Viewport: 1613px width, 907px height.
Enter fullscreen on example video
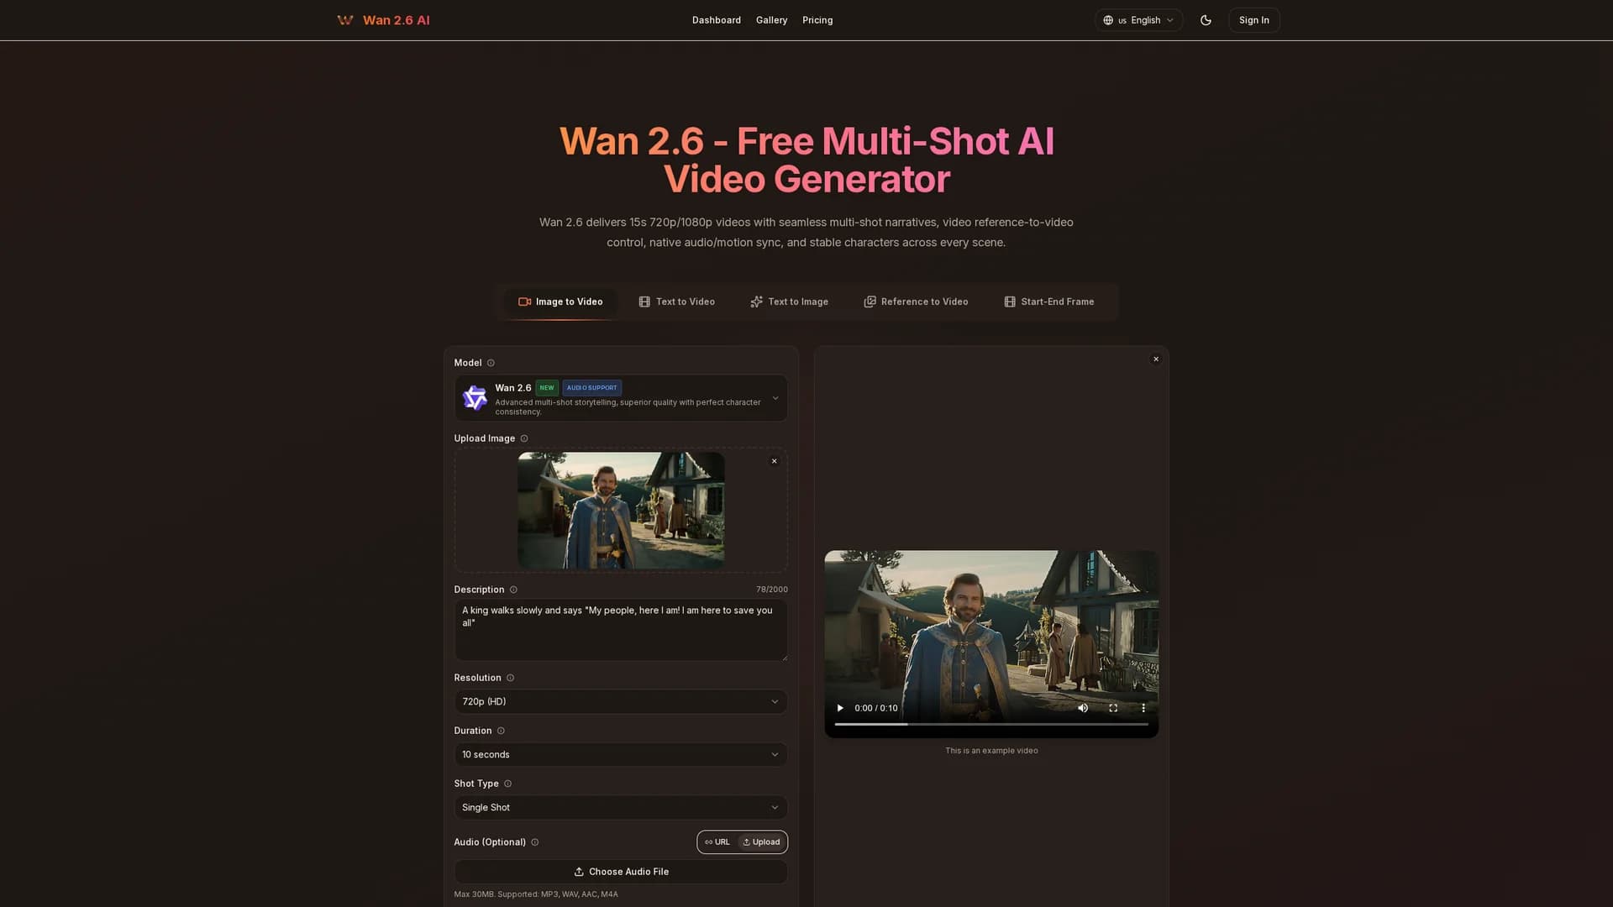(x=1113, y=708)
